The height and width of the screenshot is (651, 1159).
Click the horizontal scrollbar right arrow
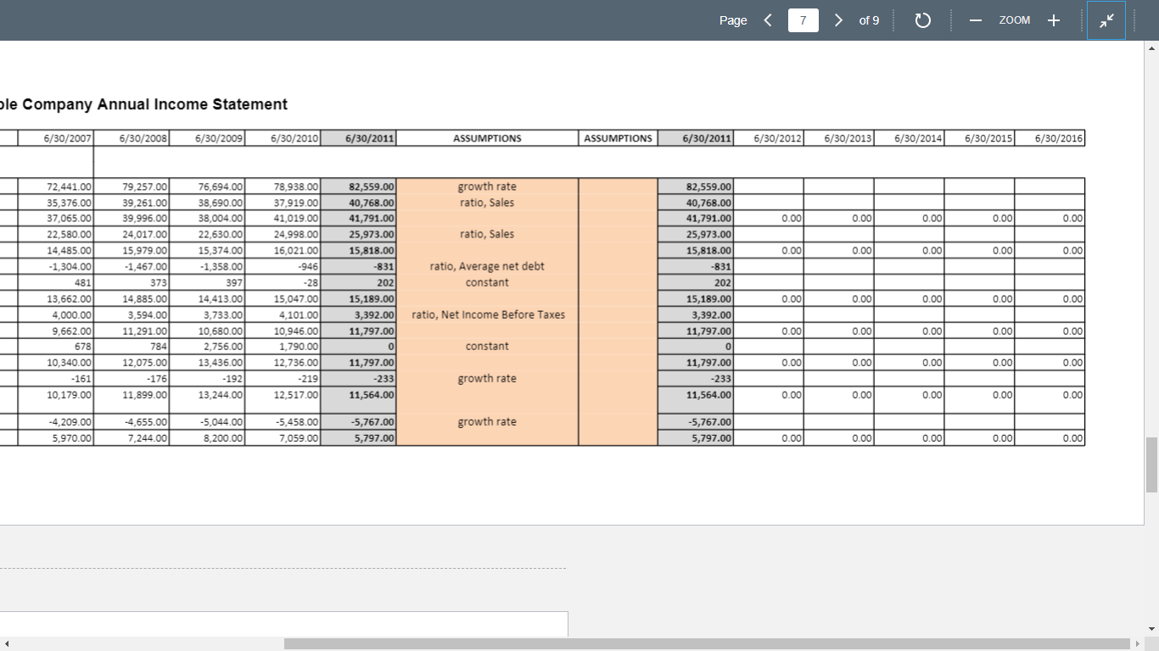point(1138,644)
